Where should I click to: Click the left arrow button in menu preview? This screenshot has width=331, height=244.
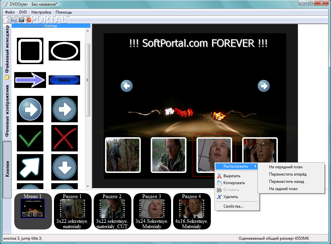(126, 86)
